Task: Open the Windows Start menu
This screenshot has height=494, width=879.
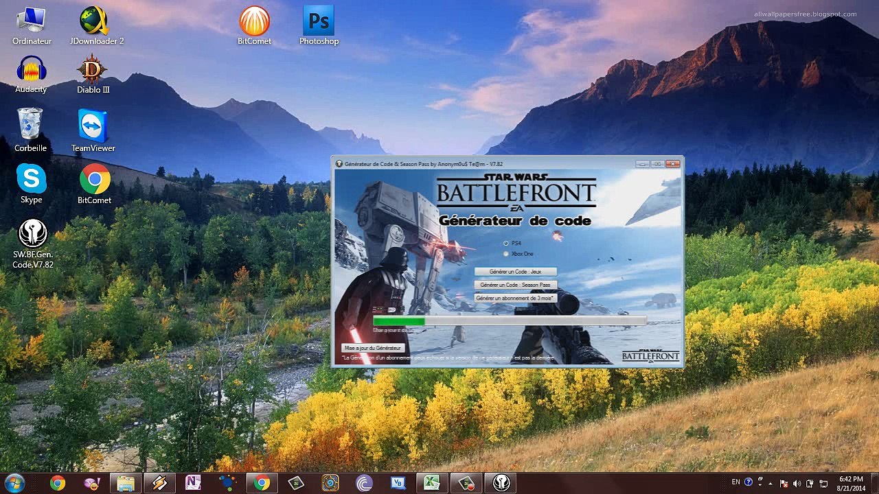Action: (x=14, y=483)
